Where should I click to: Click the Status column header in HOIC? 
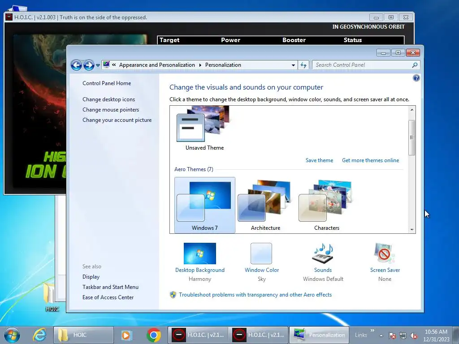pos(353,40)
